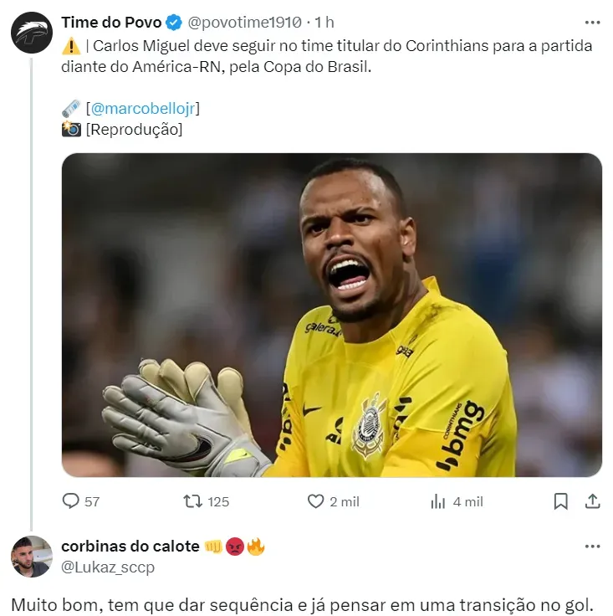
Task: Click the reply speech bubble icon
Action: pos(71,501)
